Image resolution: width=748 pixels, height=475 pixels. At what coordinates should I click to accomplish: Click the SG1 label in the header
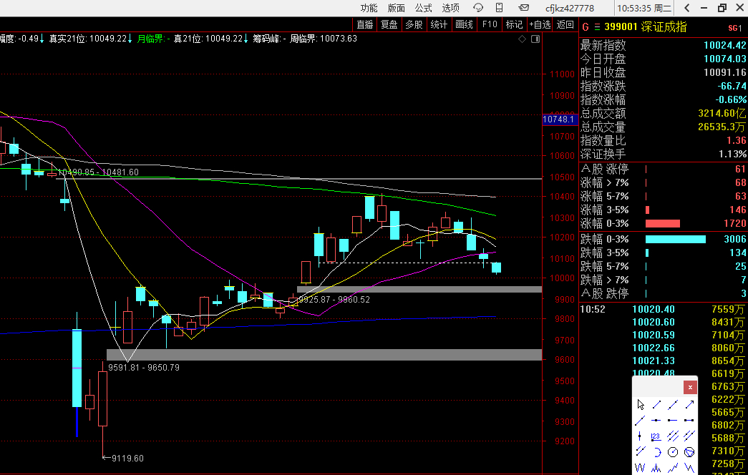(734, 28)
